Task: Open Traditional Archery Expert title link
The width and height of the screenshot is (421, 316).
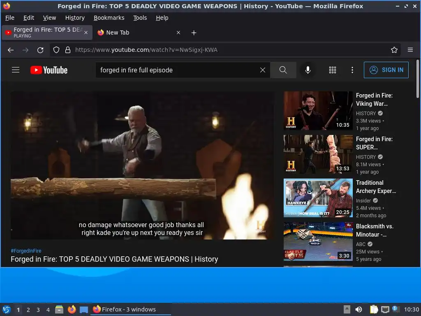Action: click(376, 186)
